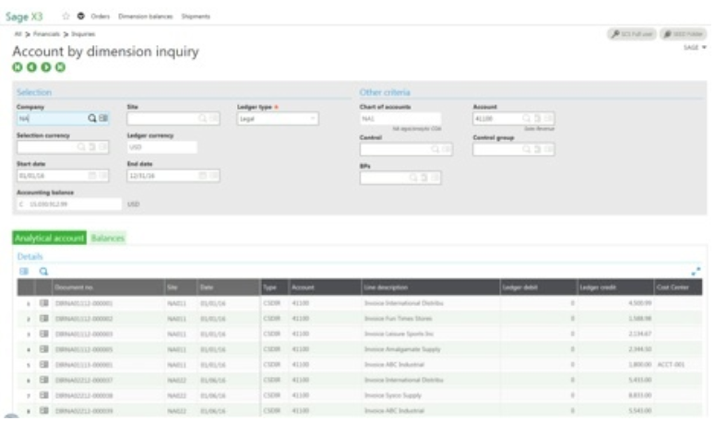
Task: Click the Invoice Amalgamate Supply description
Action: point(402,349)
